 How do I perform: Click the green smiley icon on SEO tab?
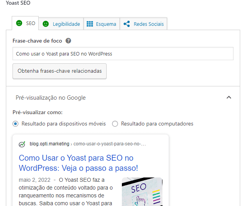coord(19,23)
